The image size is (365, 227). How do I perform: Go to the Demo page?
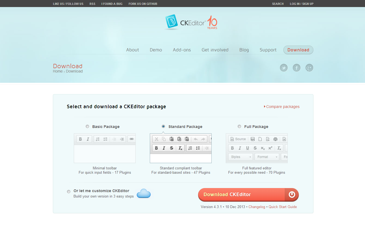156,50
